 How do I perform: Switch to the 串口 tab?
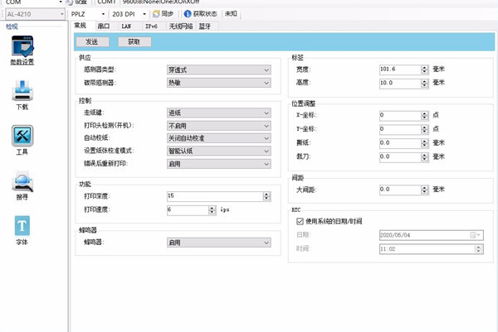pyautogui.click(x=104, y=26)
